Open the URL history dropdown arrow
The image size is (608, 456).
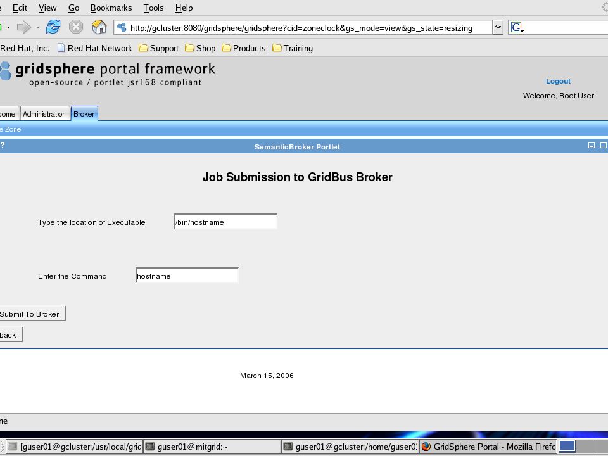point(498,27)
